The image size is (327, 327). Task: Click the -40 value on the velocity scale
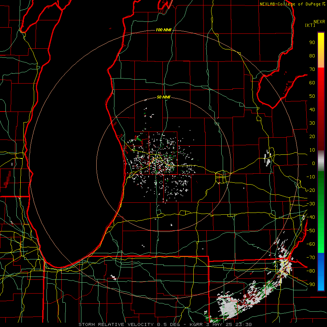[x=311, y=217]
